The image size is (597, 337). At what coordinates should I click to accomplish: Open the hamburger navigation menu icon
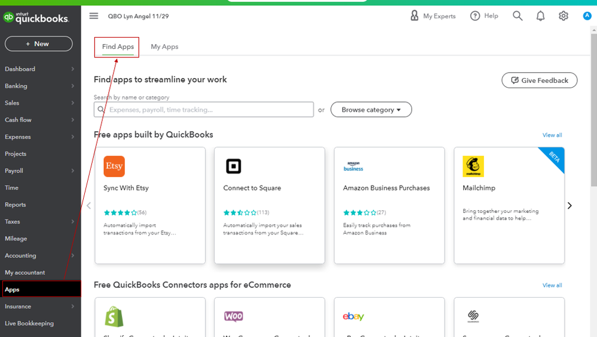[x=94, y=16]
